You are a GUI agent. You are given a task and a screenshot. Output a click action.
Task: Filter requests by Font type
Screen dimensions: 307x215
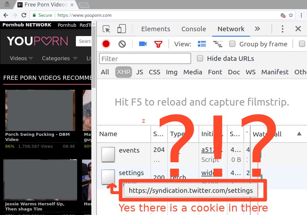coord(215,72)
